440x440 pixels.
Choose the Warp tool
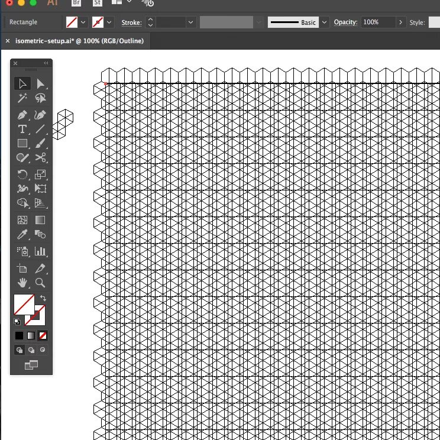(22, 188)
